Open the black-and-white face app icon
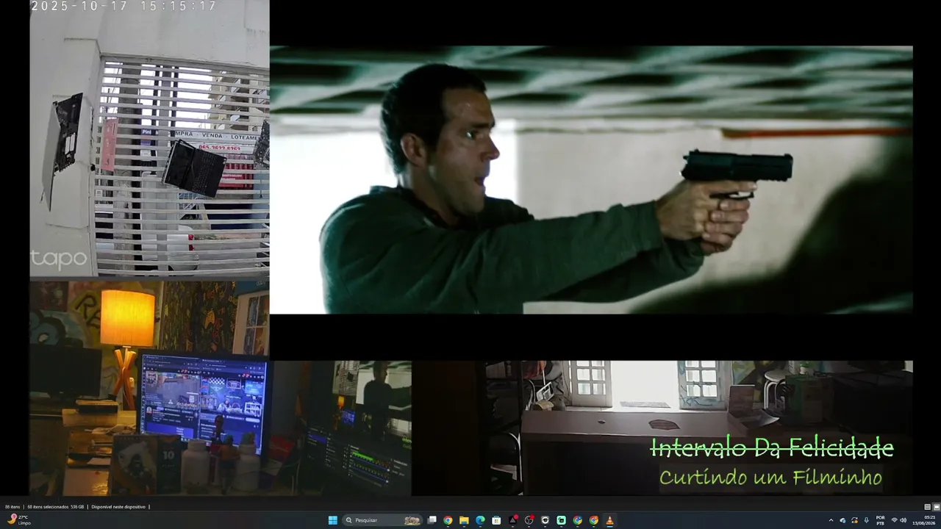941x529 pixels. pos(545,520)
